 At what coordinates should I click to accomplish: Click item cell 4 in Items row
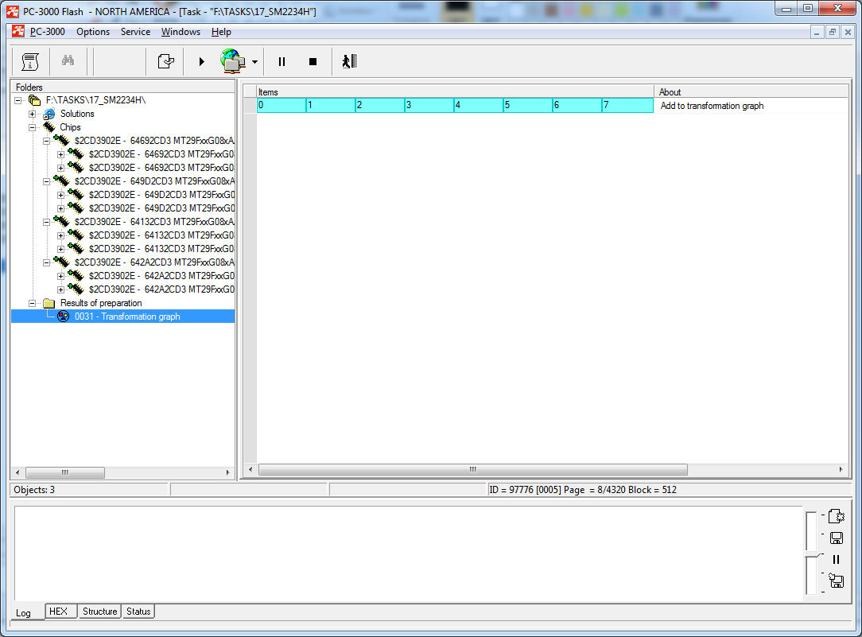pyautogui.click(x=478, y=105)
